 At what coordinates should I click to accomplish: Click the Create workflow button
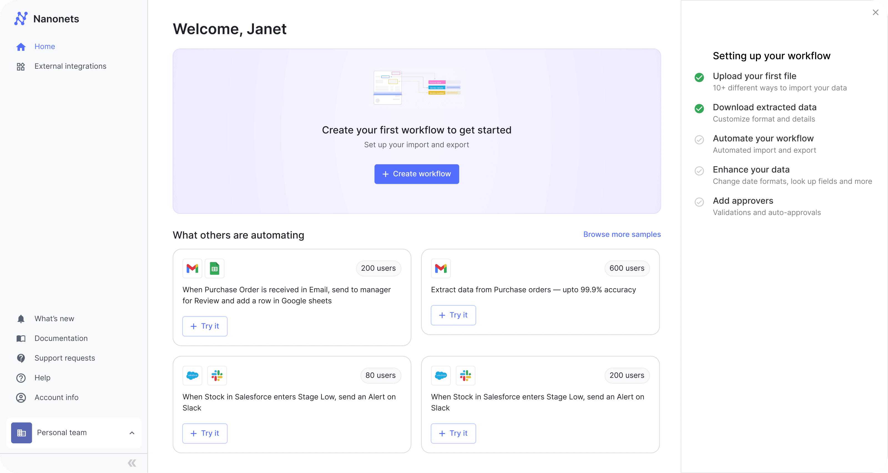click(x=417, y=174)
